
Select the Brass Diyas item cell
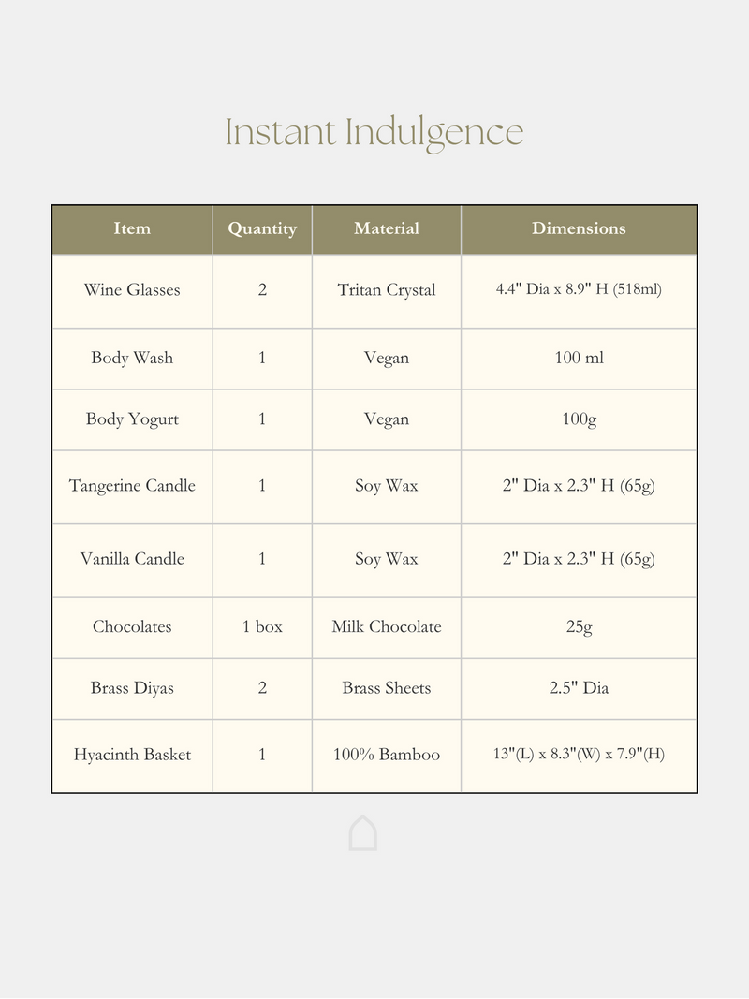click(x=132, y=688)
